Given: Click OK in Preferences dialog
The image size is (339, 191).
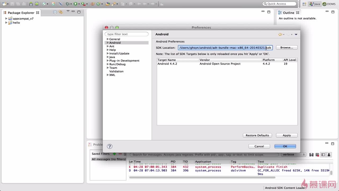Looking at the screenshot, I should click(x=285, y=146).
